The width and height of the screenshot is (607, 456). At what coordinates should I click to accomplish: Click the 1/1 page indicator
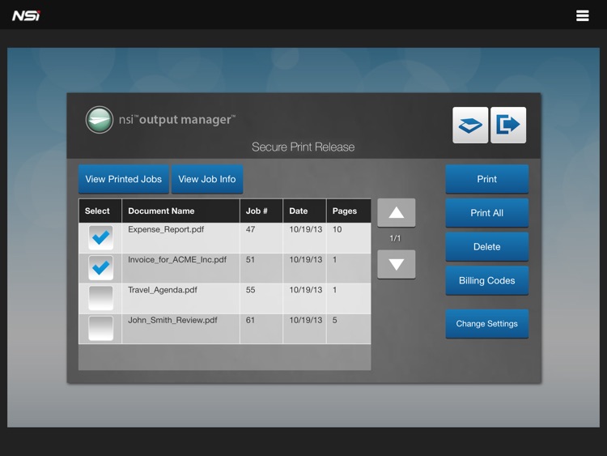click(x=395, y=238)
